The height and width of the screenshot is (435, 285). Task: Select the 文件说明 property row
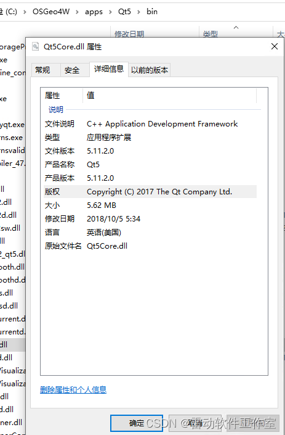click(150, 124)
